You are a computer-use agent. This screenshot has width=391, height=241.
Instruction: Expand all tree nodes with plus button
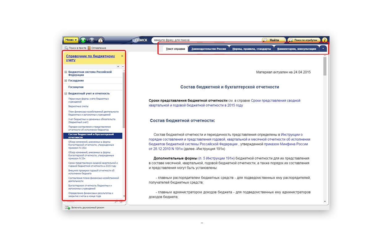(118, 66)
